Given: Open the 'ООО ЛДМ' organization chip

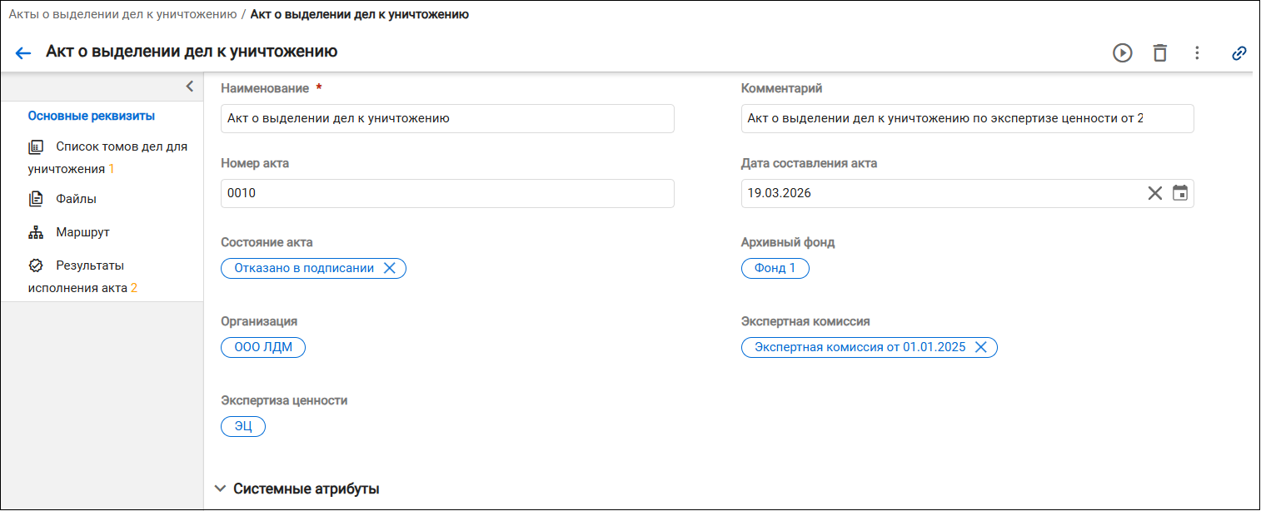Looking at the screenshot, I should 263,347.
